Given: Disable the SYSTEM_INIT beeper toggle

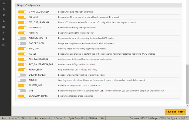Looking at the screenshot, I should coord(22,85).
